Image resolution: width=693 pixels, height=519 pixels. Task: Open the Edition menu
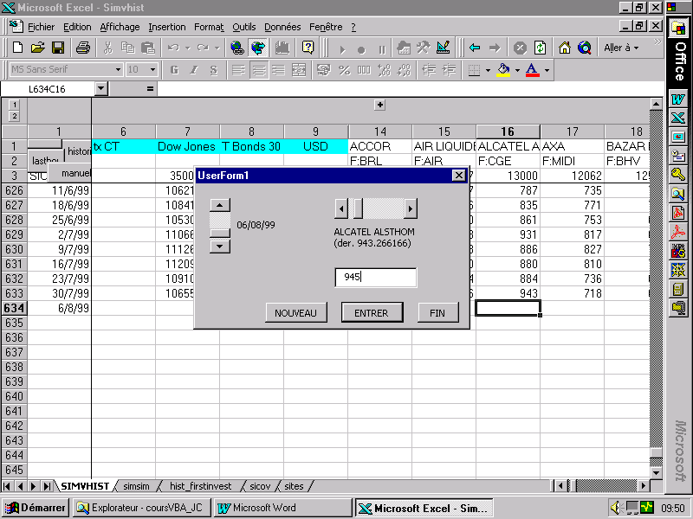tap(77, 27)
